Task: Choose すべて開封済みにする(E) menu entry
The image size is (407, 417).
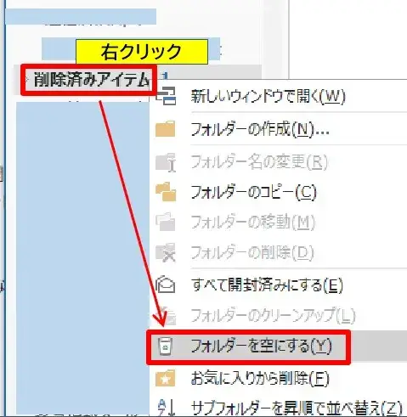Action: tap(267, 285)
